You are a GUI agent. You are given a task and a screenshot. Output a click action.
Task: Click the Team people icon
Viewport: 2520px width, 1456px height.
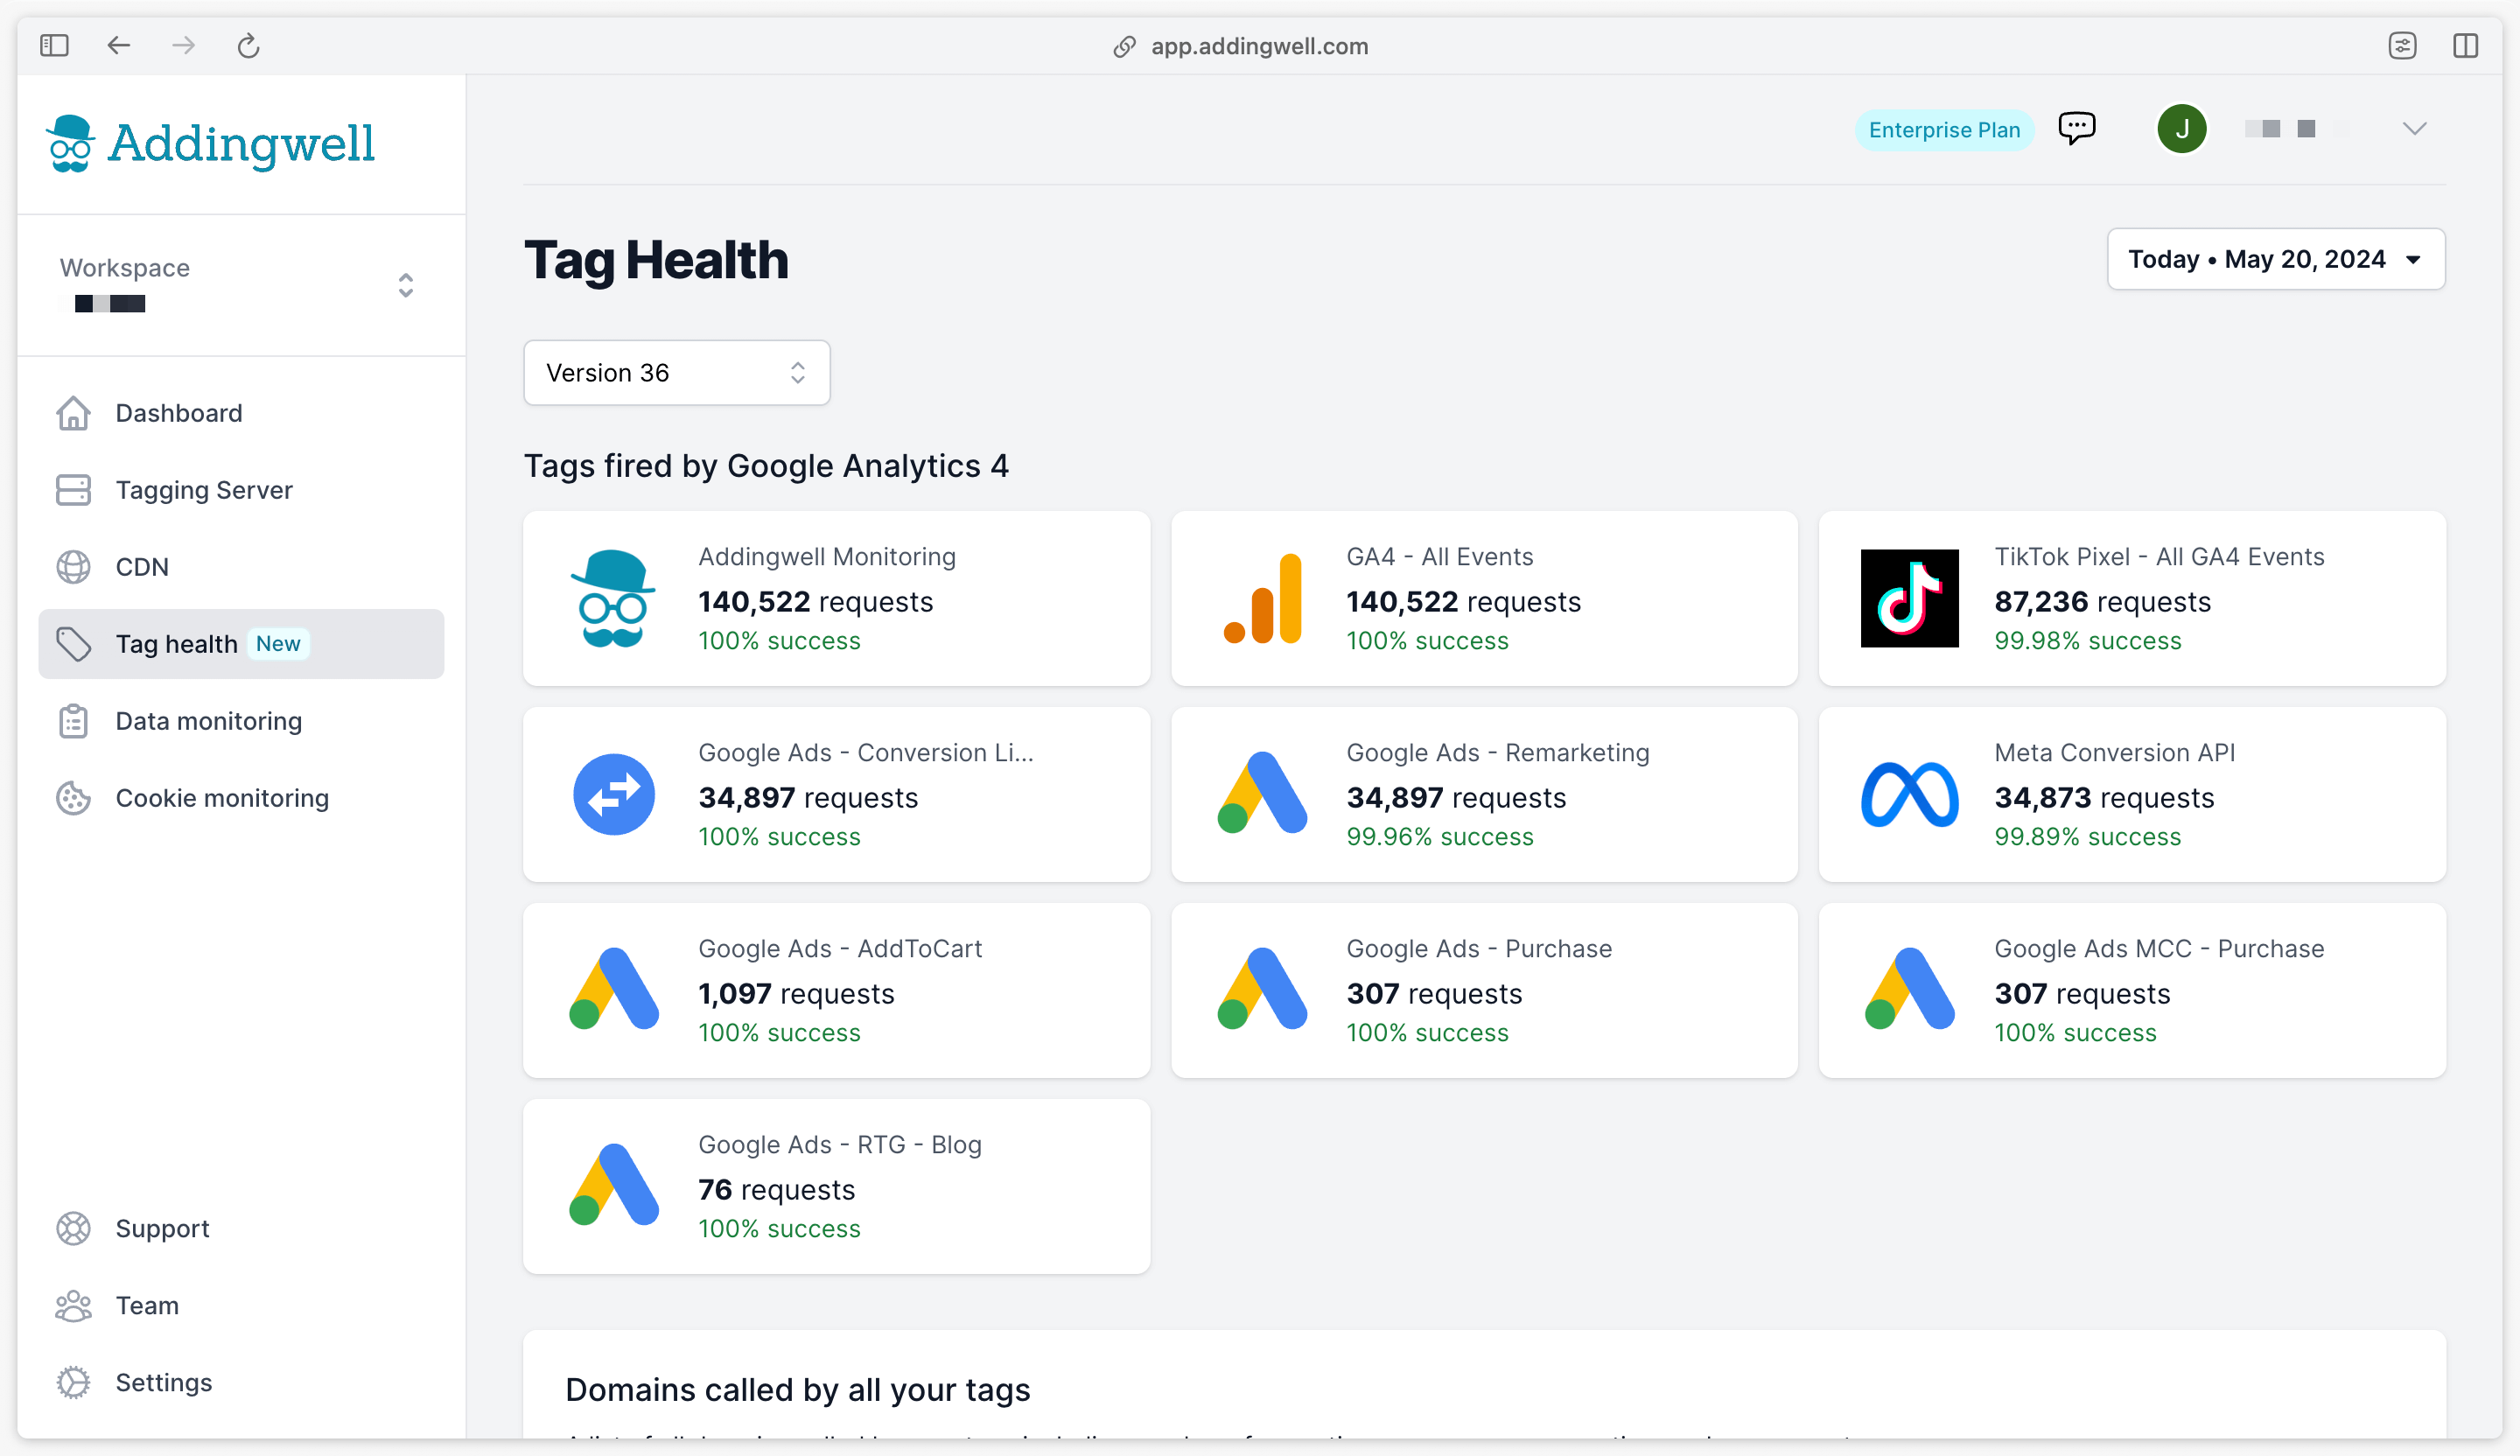point(73,1305)
